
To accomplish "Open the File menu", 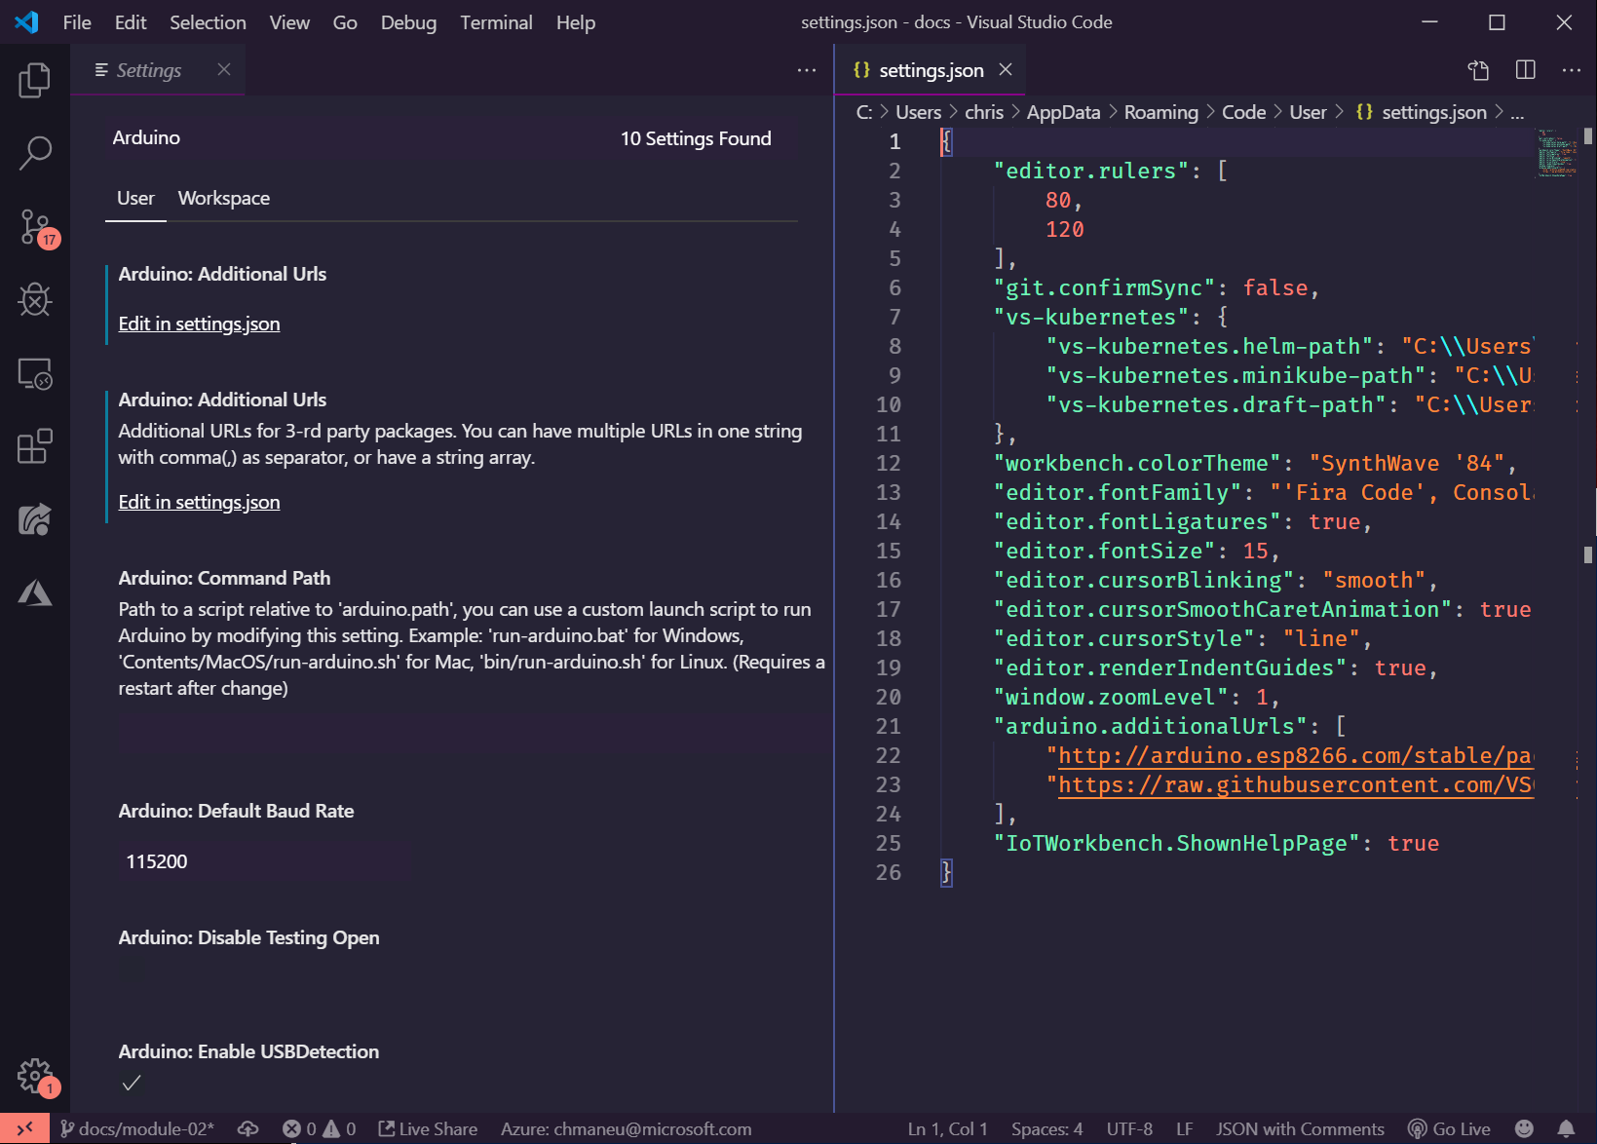I will pyautogui.click(x=77, y=22).
